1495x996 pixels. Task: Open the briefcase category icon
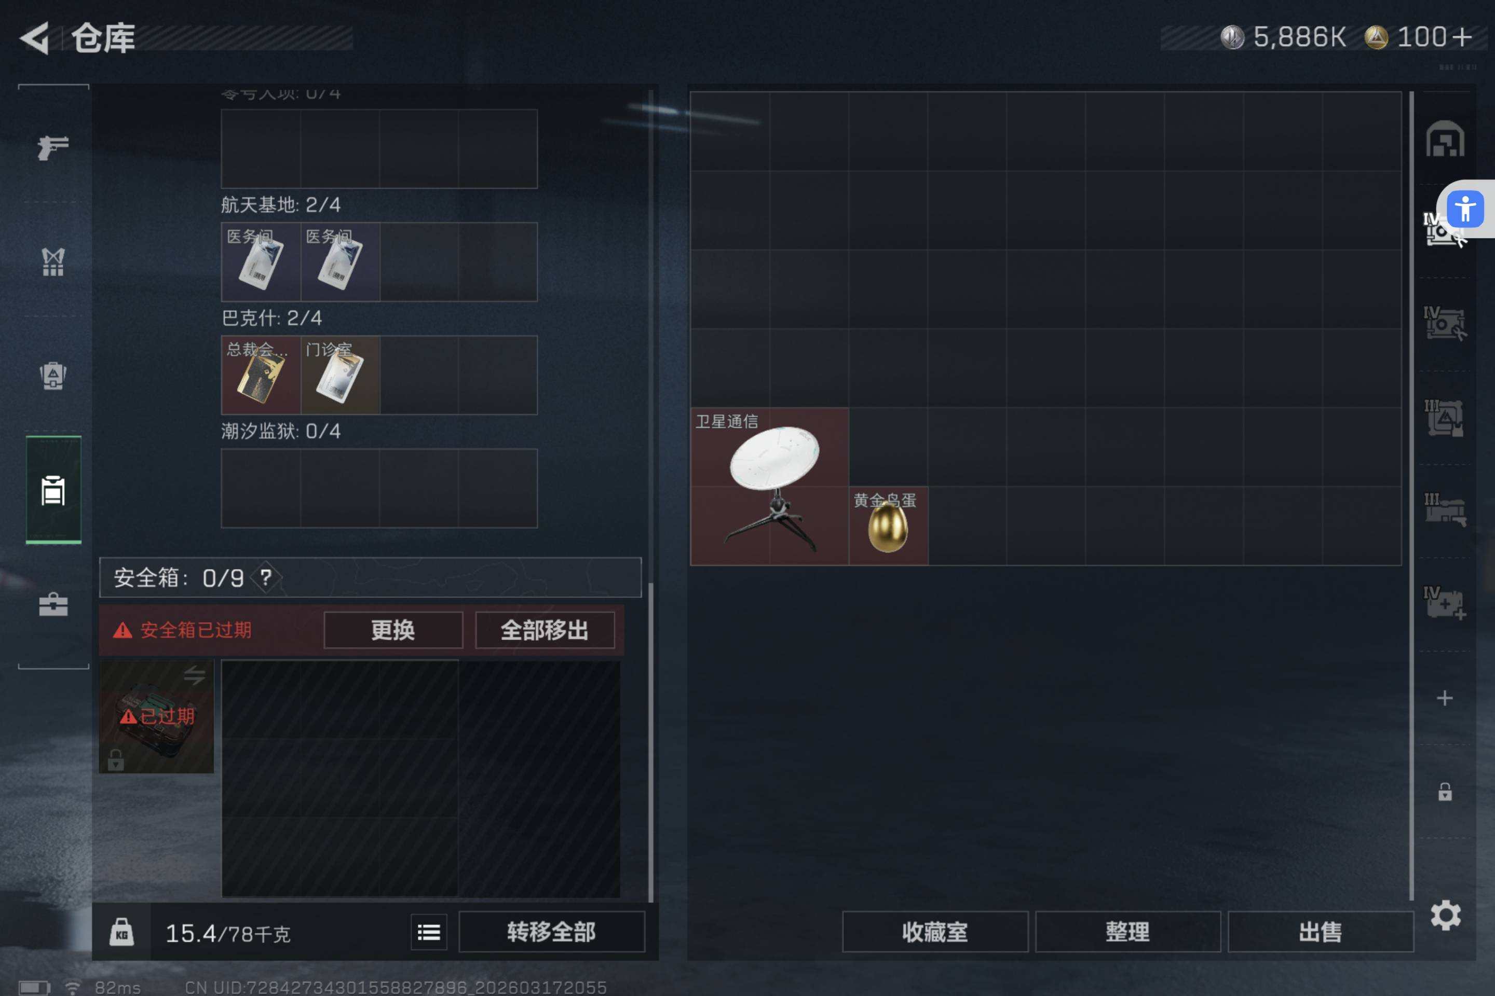click(x=53, y=604)
